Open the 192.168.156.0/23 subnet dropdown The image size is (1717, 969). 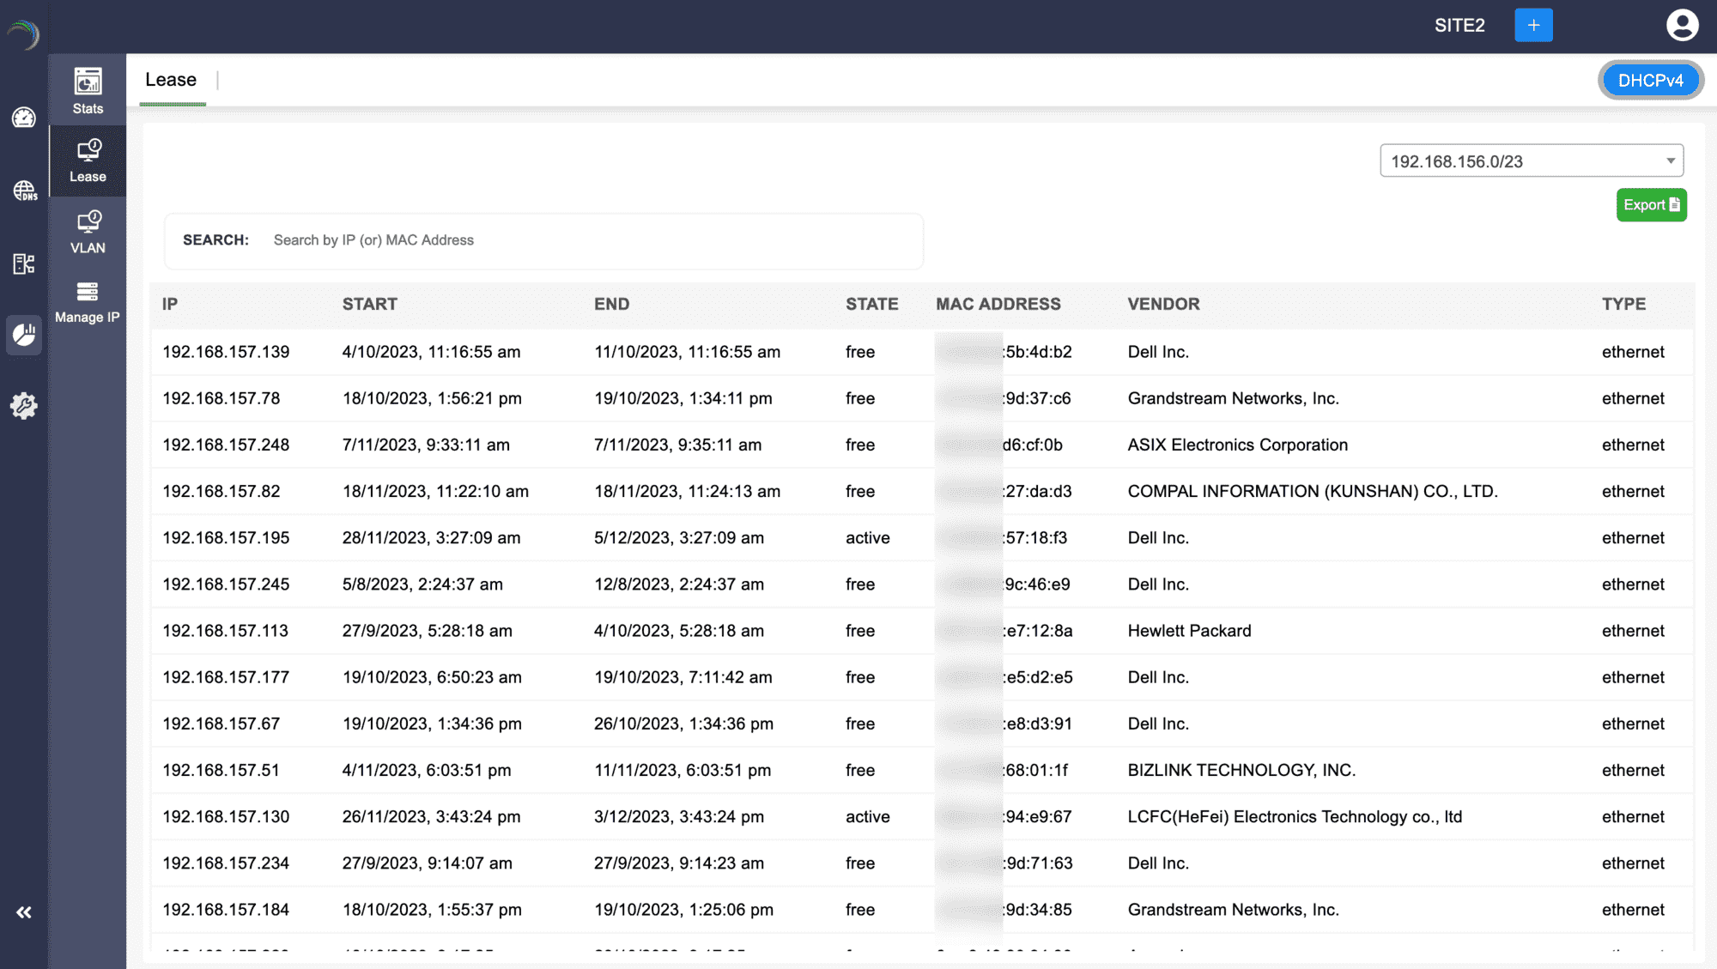(x=1532, y=160)
